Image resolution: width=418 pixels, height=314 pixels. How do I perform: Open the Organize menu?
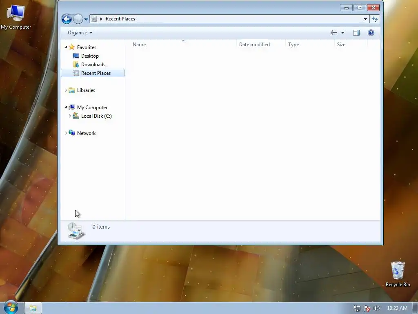tap(80, 33)
